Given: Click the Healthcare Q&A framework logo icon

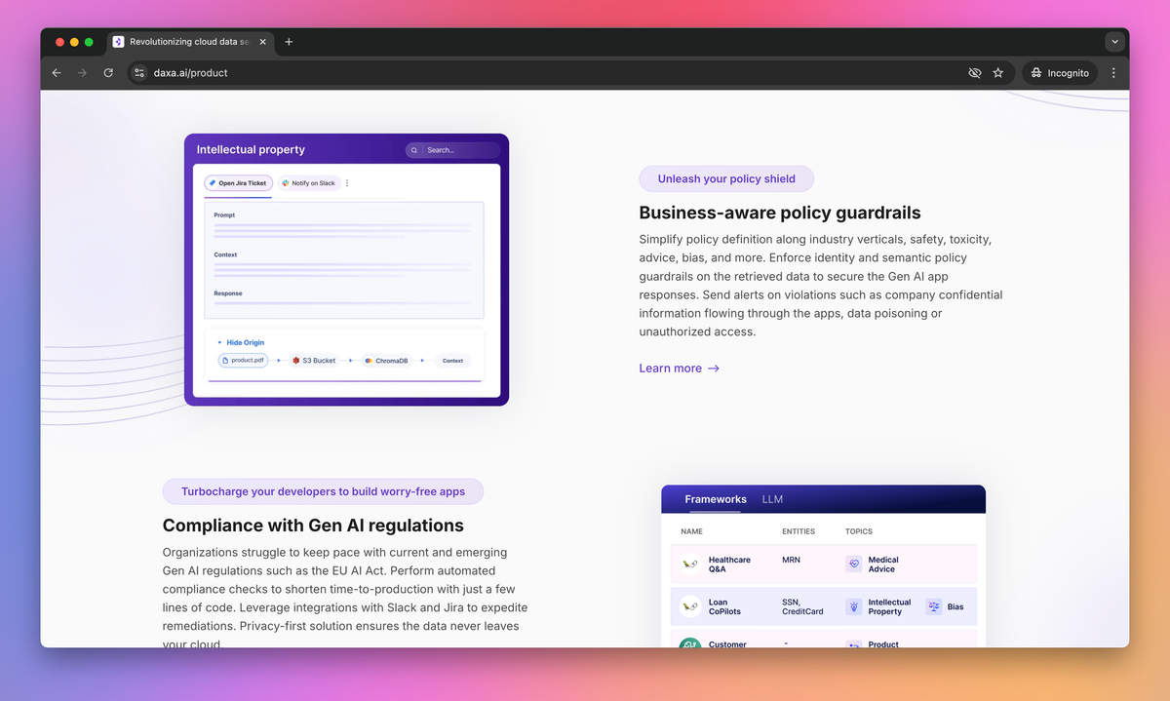Looking at the screenshot, I should (689, 564).
